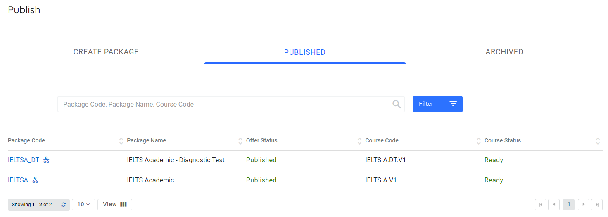
Task: Open the Archived tab
Action: click(504, 52)
